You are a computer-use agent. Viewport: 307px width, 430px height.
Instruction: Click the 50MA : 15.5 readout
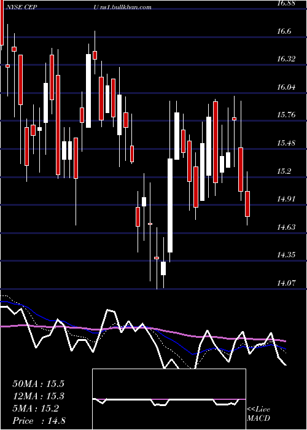pyautogui.click(x=39, y=384)
